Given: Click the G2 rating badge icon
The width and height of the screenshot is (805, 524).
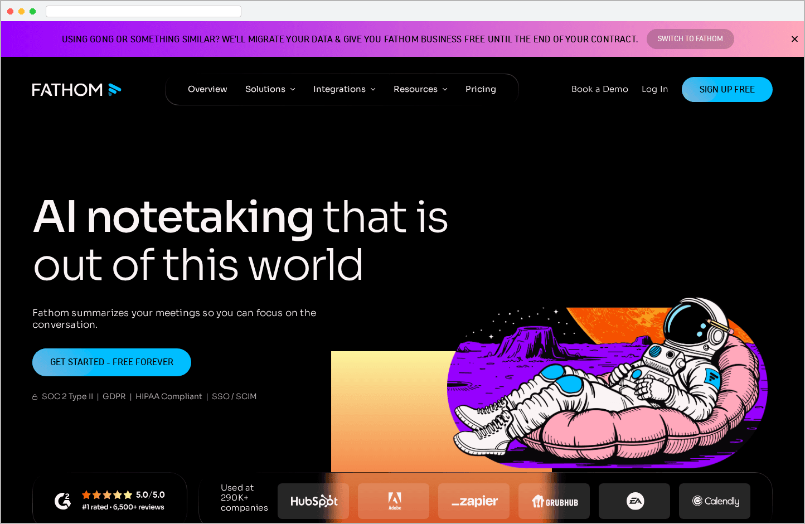Looking at the screenshot, I should pos(63,501).
